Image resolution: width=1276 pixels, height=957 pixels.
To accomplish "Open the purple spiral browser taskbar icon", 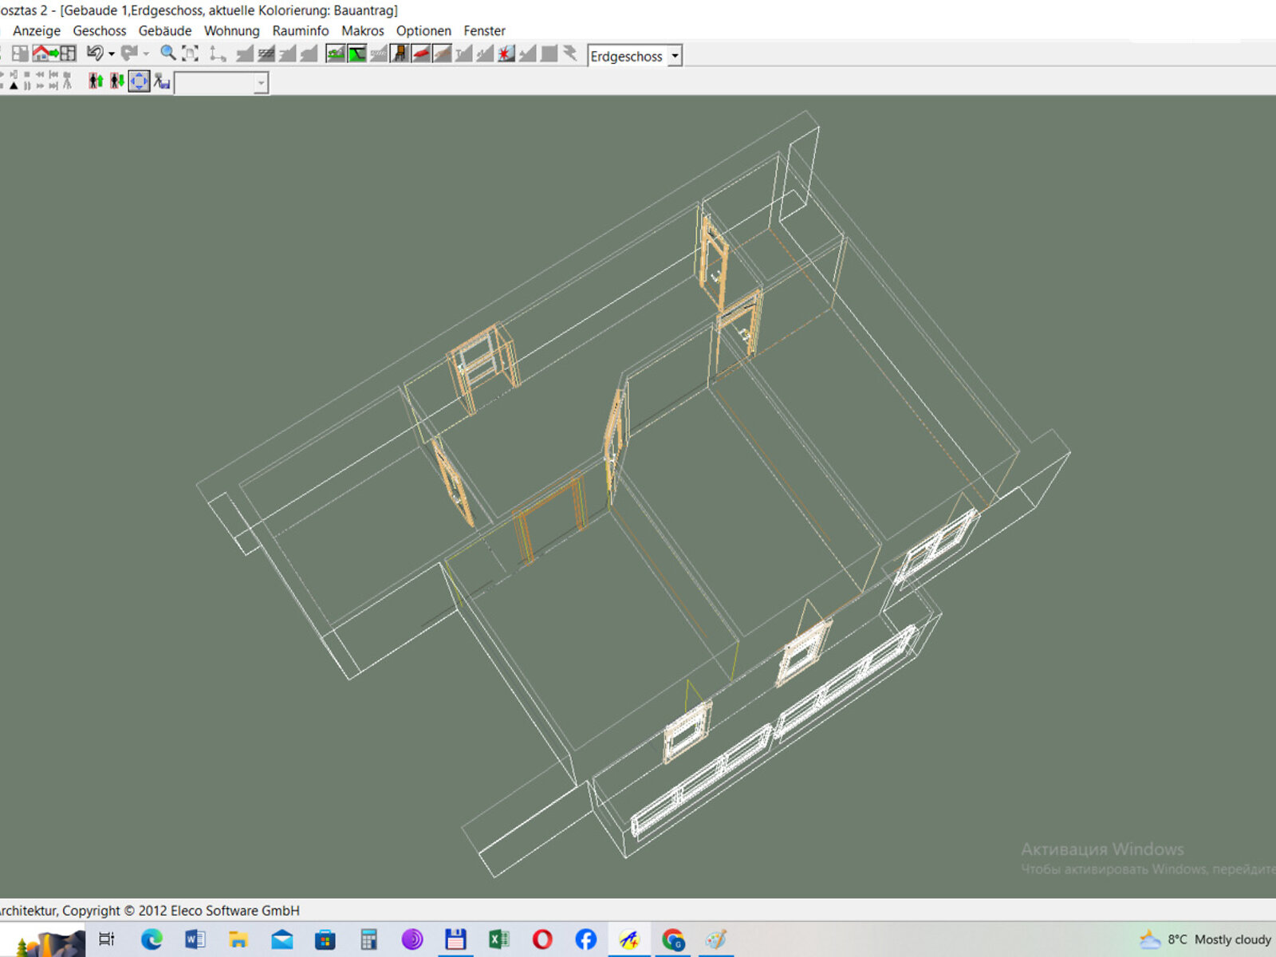I will 412,939.
